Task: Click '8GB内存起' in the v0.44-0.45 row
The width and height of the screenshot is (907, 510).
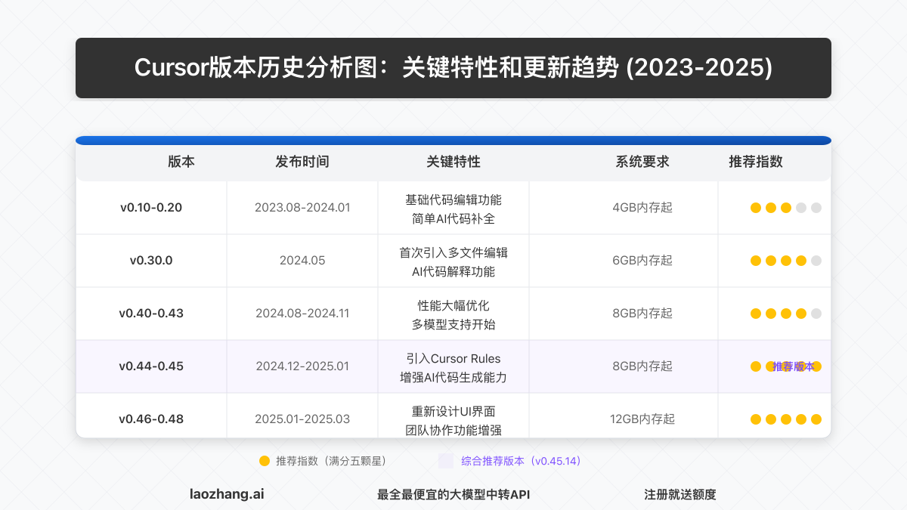Action: pyautogui.click(x=642, y=366)
